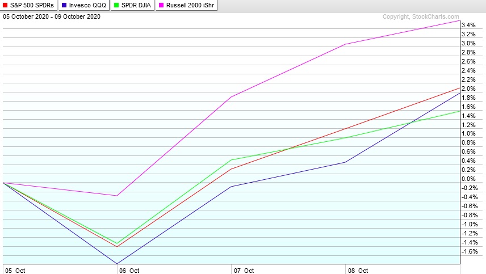Click the 2.6% y-axis label

[x=468, y=61]
